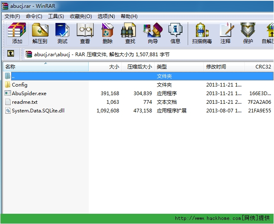274x224 pixels.
Task: Open the 选项(N) menu
Action: [106, 16]
